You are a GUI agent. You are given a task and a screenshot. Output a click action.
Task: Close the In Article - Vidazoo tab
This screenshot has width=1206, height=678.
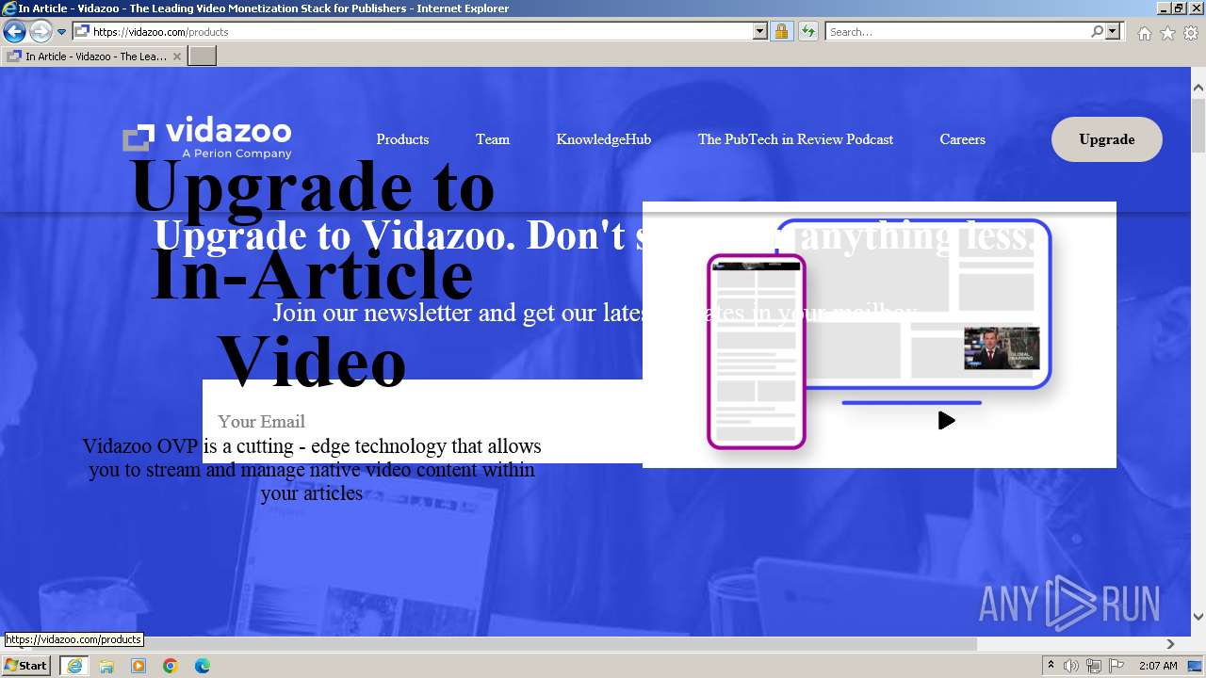(x=177, y=56)
